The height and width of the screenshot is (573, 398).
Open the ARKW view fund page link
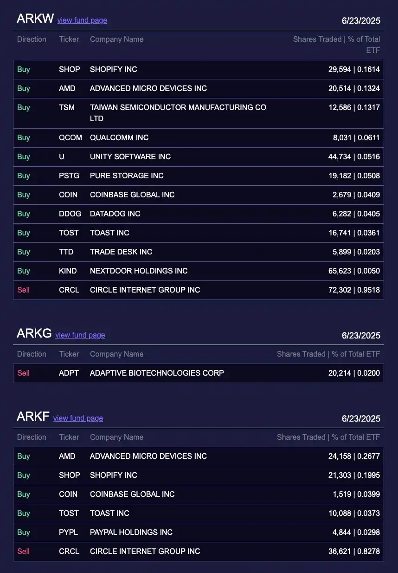point(82,20)
